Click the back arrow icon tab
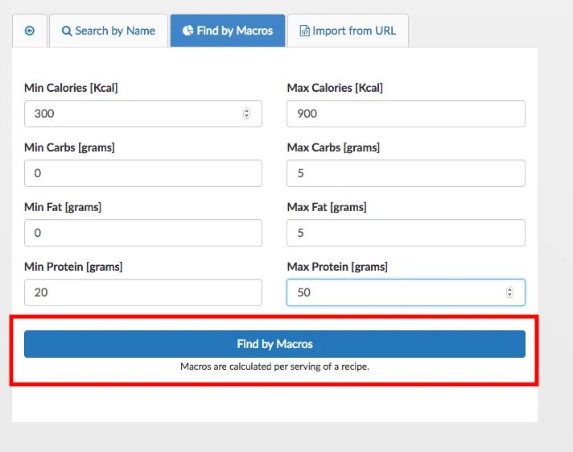573x452 pixels. pos(30,31)
